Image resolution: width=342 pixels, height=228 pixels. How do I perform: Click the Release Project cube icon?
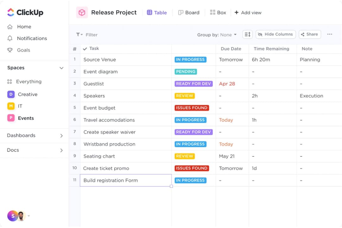tap(82, 12)
